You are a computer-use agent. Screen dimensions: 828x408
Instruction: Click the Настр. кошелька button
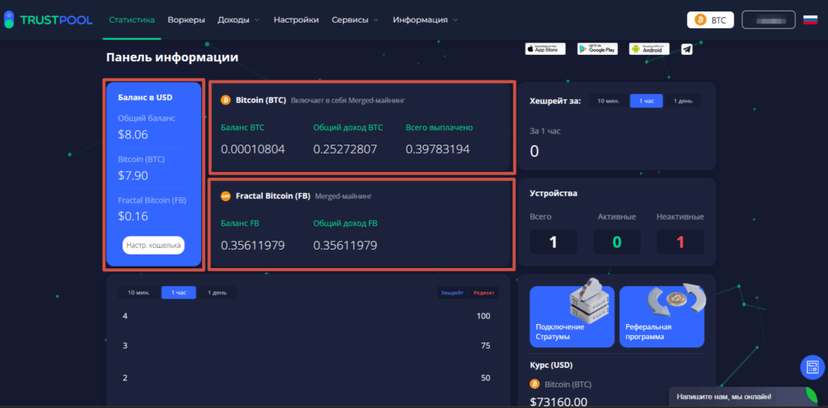[x=154, y=245]
